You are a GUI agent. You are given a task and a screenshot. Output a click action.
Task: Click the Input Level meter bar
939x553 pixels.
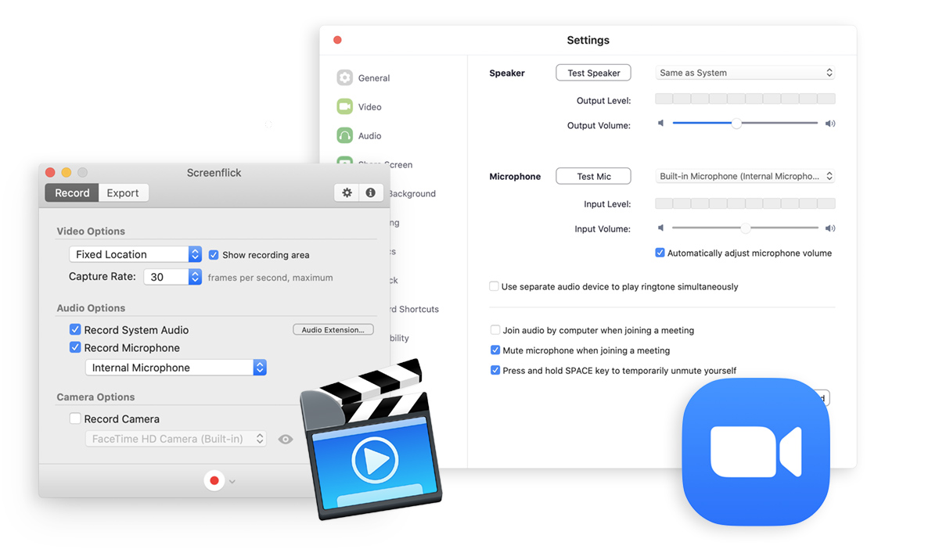(x=745, y=203)
